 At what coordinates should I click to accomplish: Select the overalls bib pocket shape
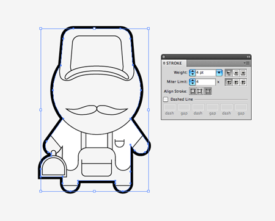click(97, 168)
